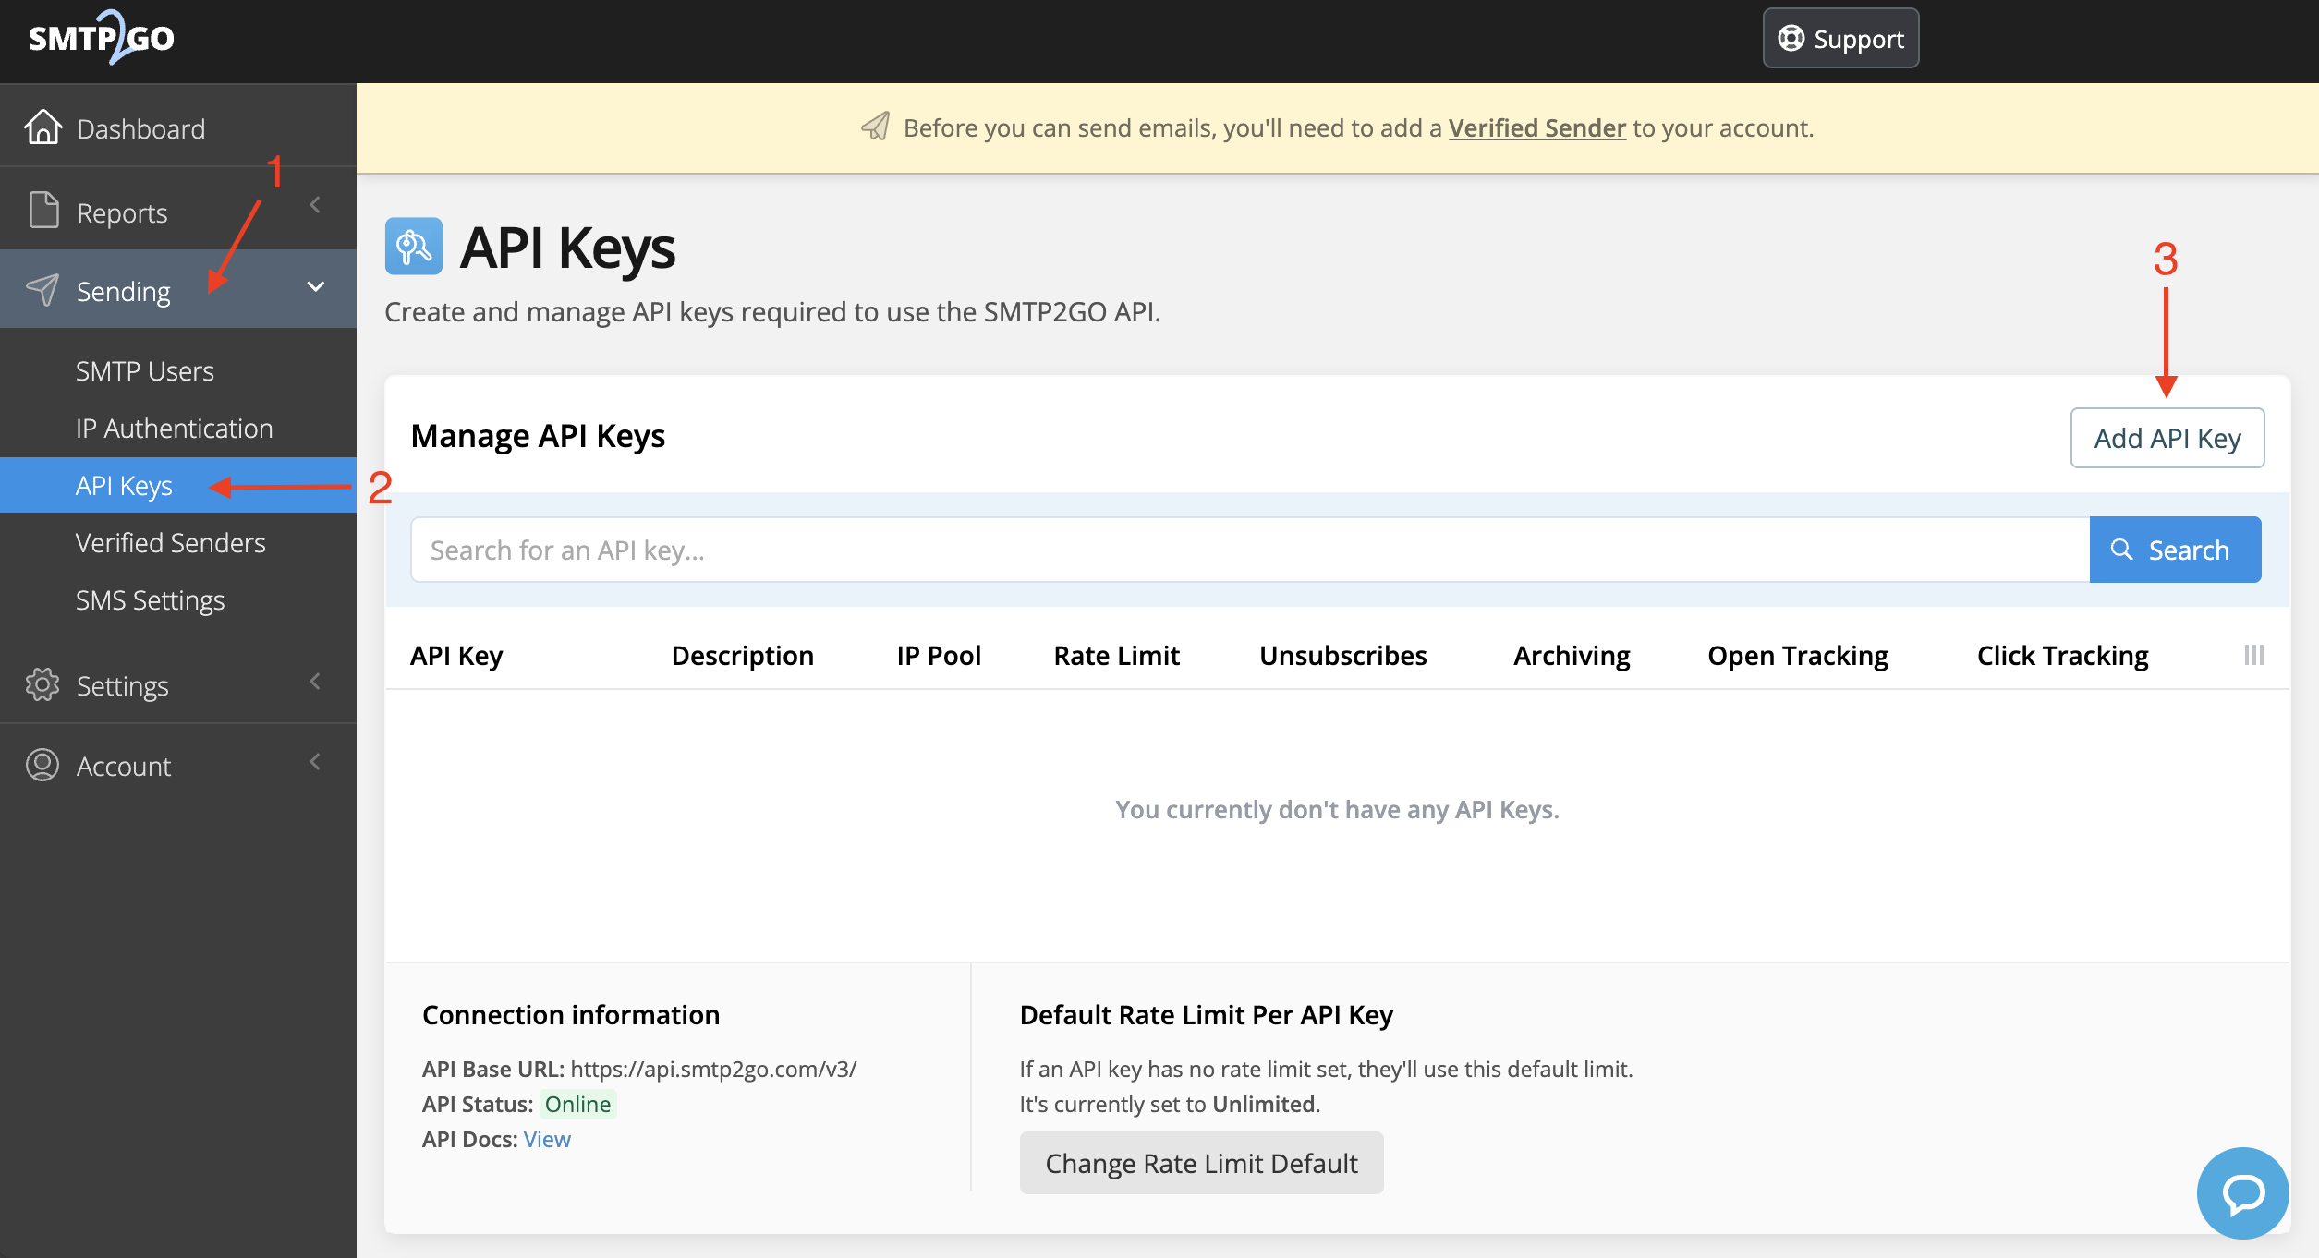2319x1258 pixels.
Task: Click the API Keys page header icon
Action: (413, 247)
